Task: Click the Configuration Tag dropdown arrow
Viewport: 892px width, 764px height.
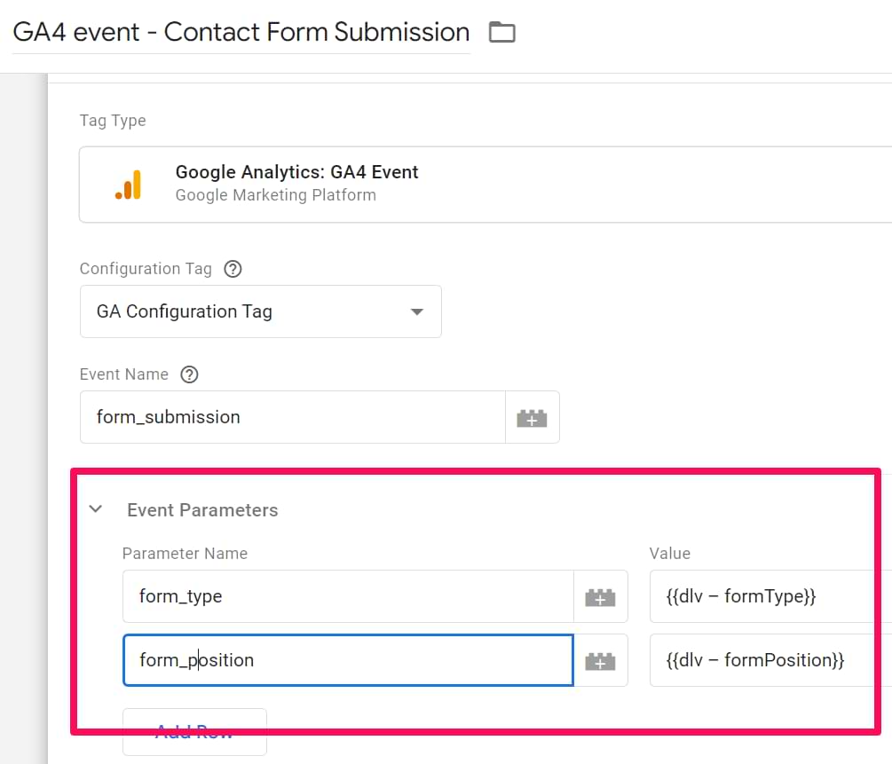Action: tap(415, 311)
